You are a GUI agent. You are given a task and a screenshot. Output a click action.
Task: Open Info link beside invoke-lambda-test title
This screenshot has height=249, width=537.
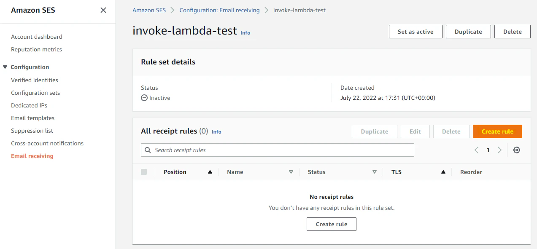click(x=245, y=32)
